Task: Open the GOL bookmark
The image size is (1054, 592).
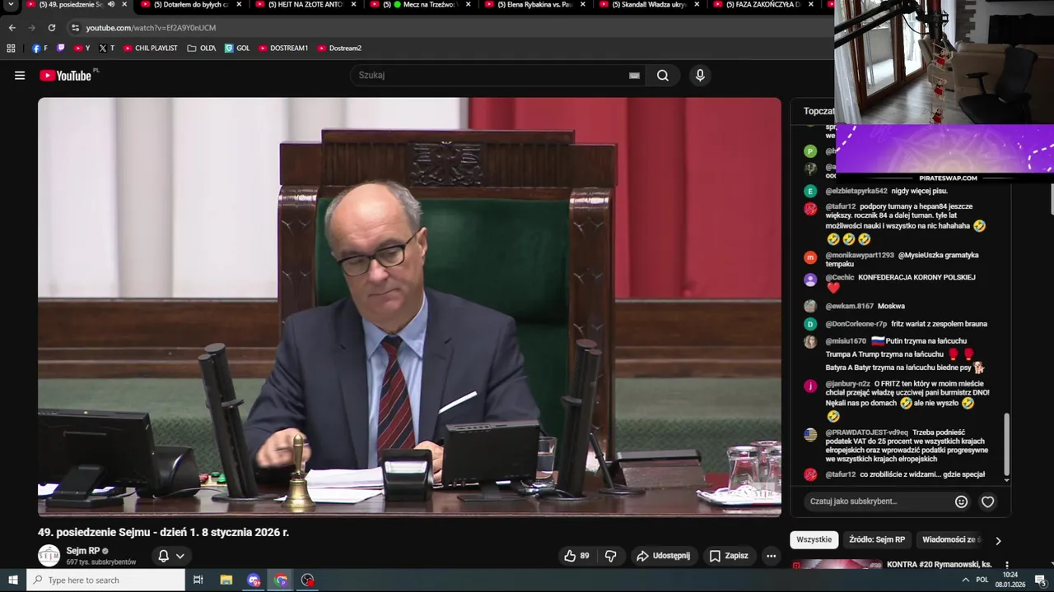Action: pyautogui.click(x=237, y=49)
